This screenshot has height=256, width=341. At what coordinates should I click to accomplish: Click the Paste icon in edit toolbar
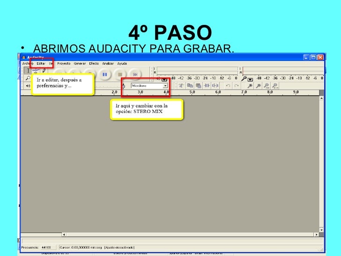(198, 86)
